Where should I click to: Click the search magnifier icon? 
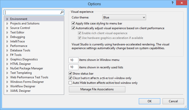coord(62,12)
